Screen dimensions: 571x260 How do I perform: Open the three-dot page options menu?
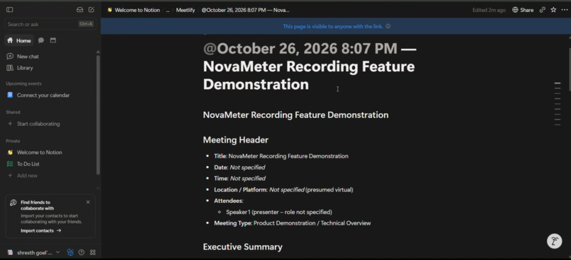(x=565, y=10)
